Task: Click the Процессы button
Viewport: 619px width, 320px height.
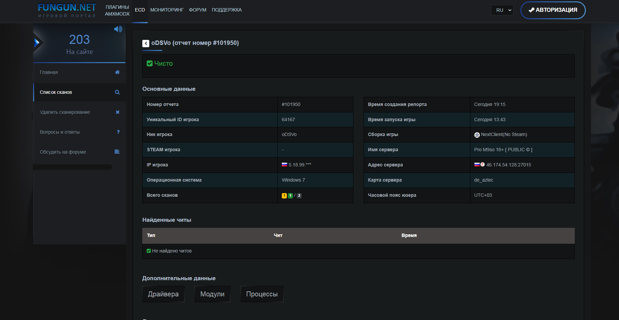Action: [x=262, y=294]
